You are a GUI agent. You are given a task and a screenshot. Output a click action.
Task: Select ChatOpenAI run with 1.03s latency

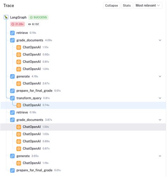pos(83,134)
